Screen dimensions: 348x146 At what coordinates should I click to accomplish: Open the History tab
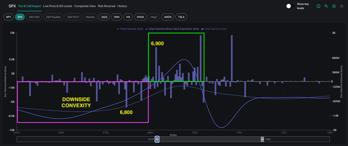[x=122, y=6]
